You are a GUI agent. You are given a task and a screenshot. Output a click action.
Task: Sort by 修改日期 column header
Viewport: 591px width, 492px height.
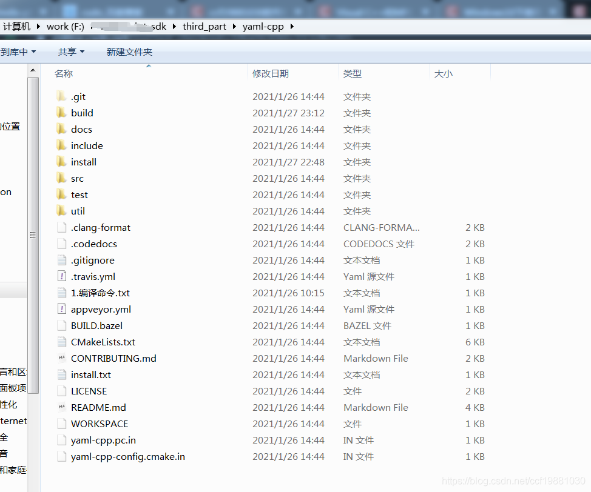(x=271, y=73)
